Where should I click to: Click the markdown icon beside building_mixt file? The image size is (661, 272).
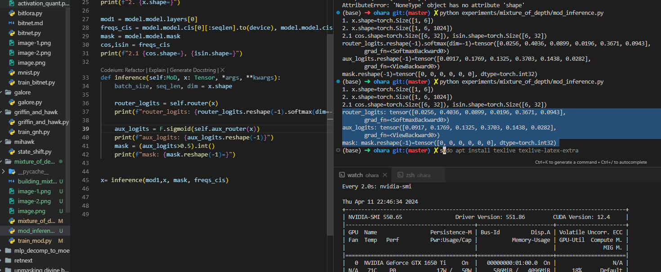(x=12, y=182)
